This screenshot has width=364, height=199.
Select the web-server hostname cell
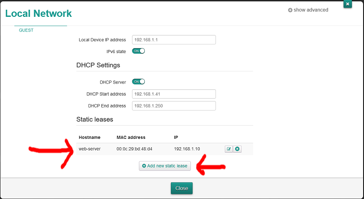coord(89,149)
